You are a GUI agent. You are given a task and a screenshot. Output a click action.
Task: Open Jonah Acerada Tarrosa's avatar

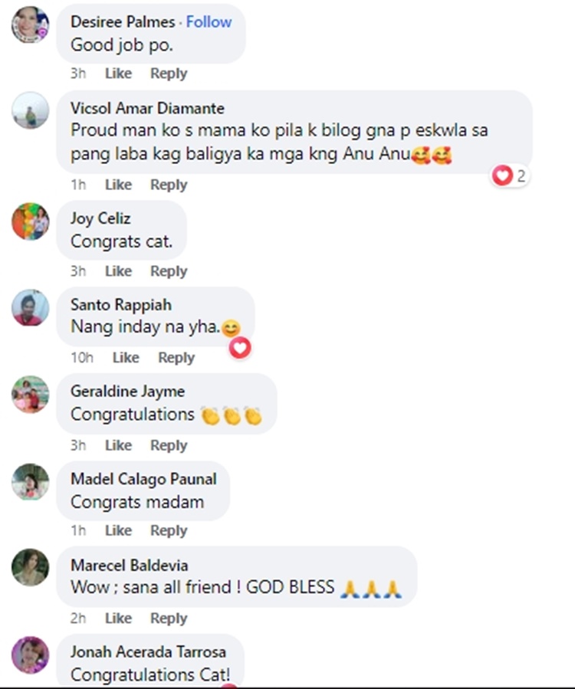coord(30,655)
